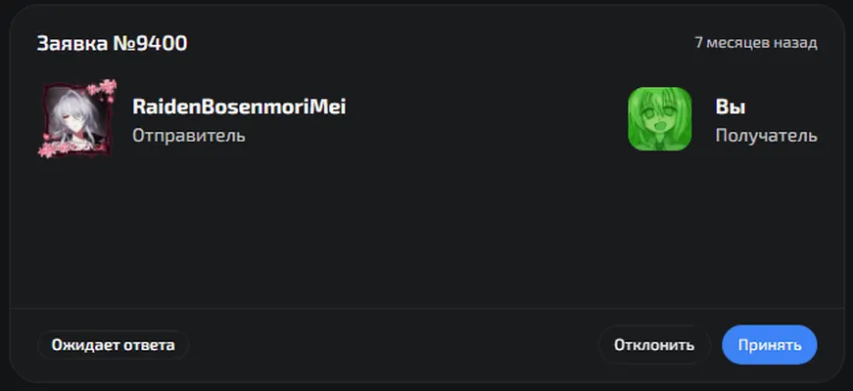Click the Ожидает ответа status badge
This screenshot has height=391, width=853.
coord(114,345)
